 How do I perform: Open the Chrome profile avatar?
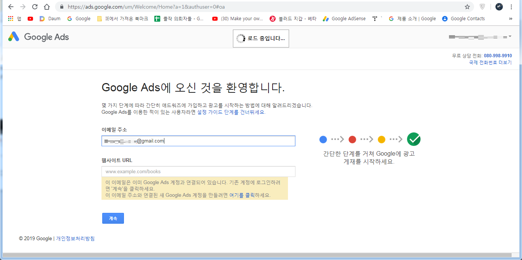pos(499,7)
